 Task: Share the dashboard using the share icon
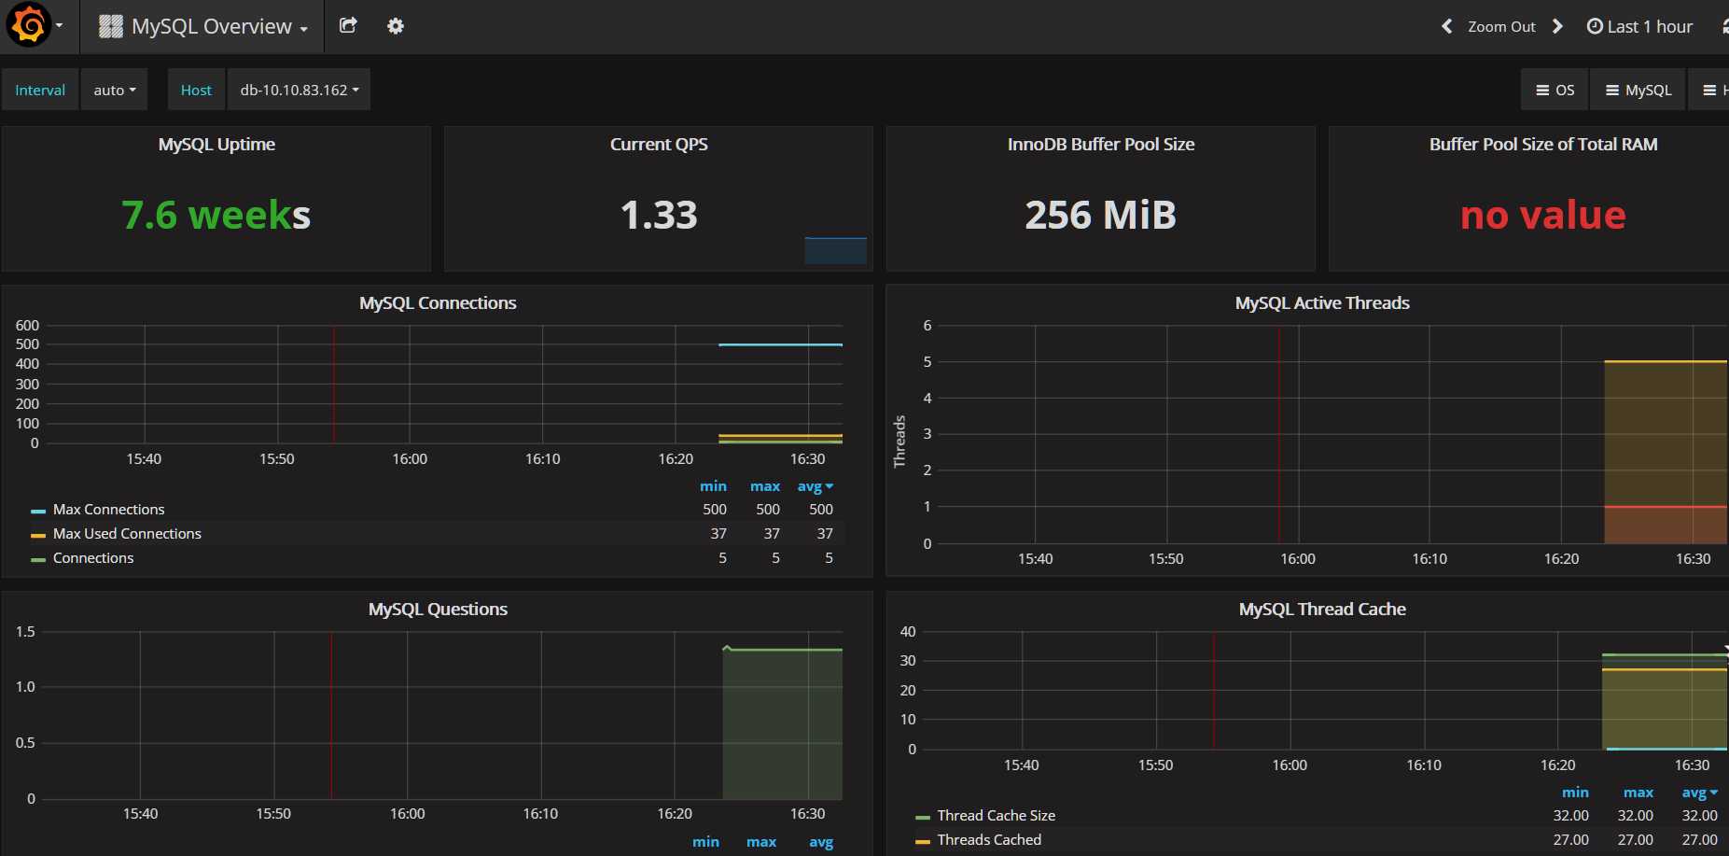[x=348, y=25]
